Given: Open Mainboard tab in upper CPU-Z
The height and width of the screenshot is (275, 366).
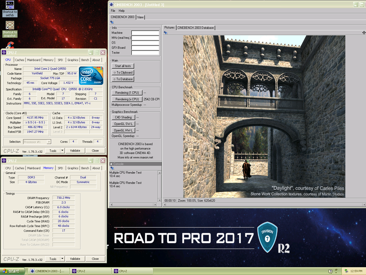Looking at the screenshot, I should (x=34, y=60).
